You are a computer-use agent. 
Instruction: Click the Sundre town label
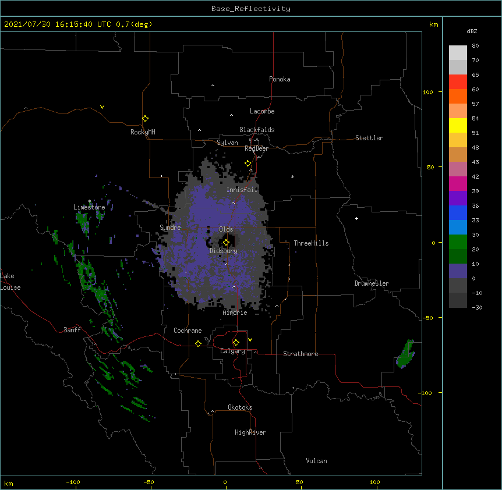click(170, 228)
